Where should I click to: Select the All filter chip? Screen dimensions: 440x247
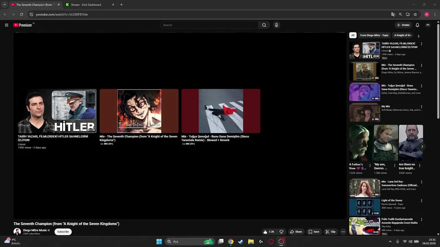click(x=353, y=35)
